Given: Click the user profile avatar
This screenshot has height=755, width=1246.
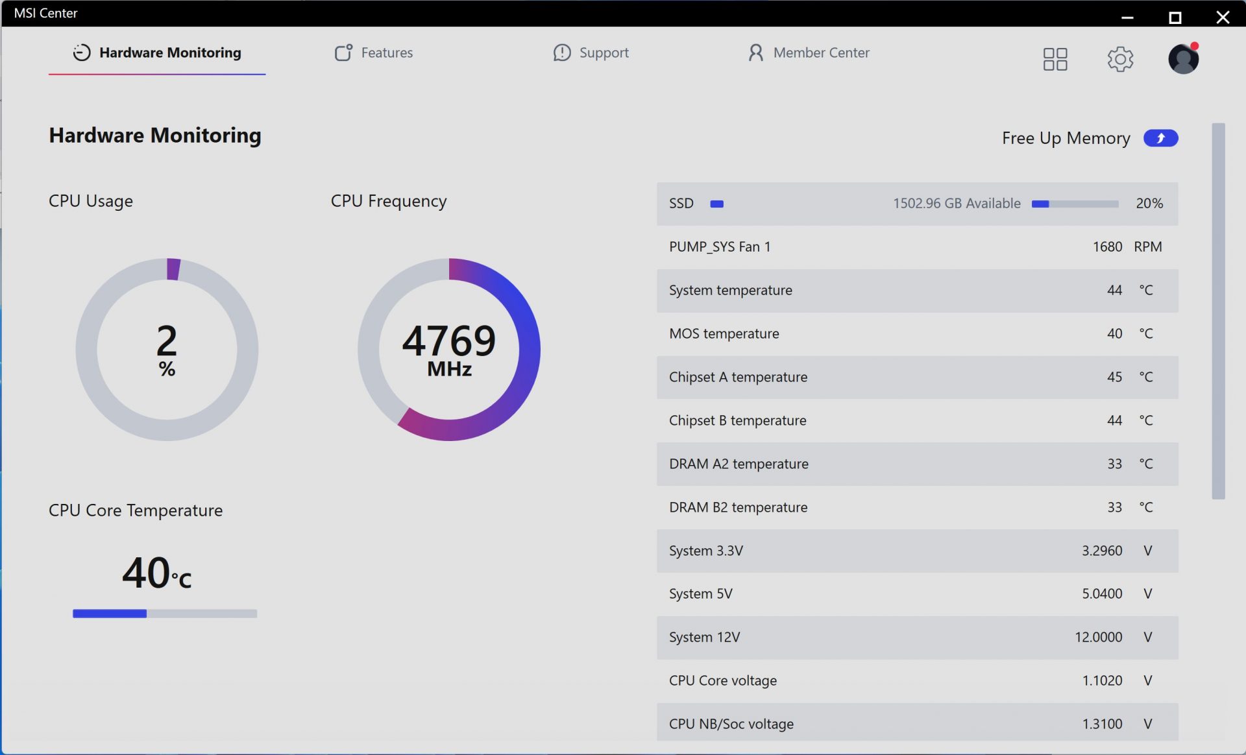Looking at the screenshot, I should (x=1182, y=59).
